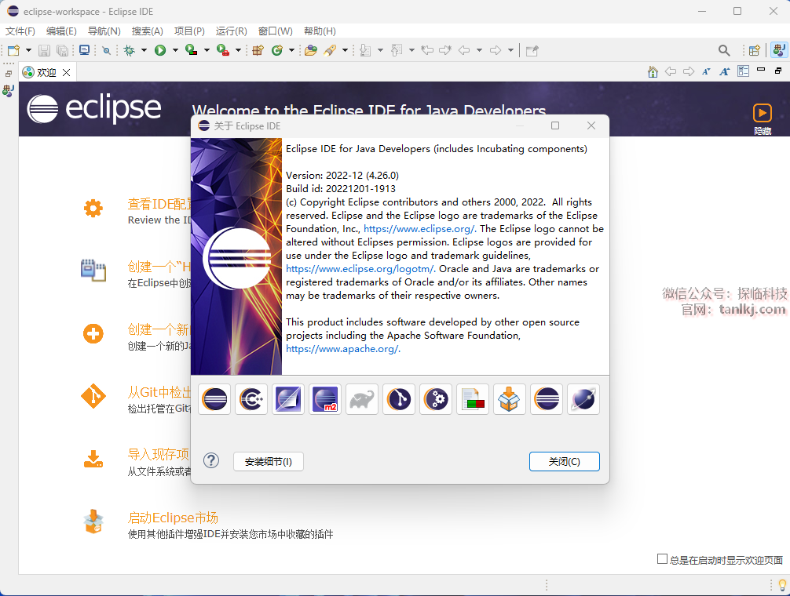Screen dimensions: 790x596
Task: Click the help question mark icon
Action: coord(211,460)
